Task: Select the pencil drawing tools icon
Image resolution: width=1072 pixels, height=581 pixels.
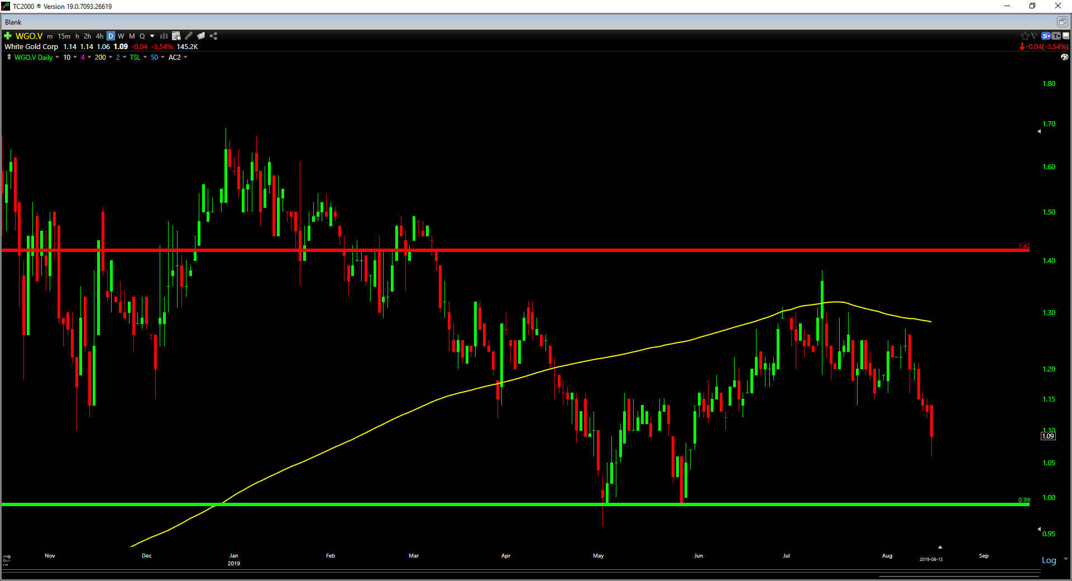Action: [189, 36]
